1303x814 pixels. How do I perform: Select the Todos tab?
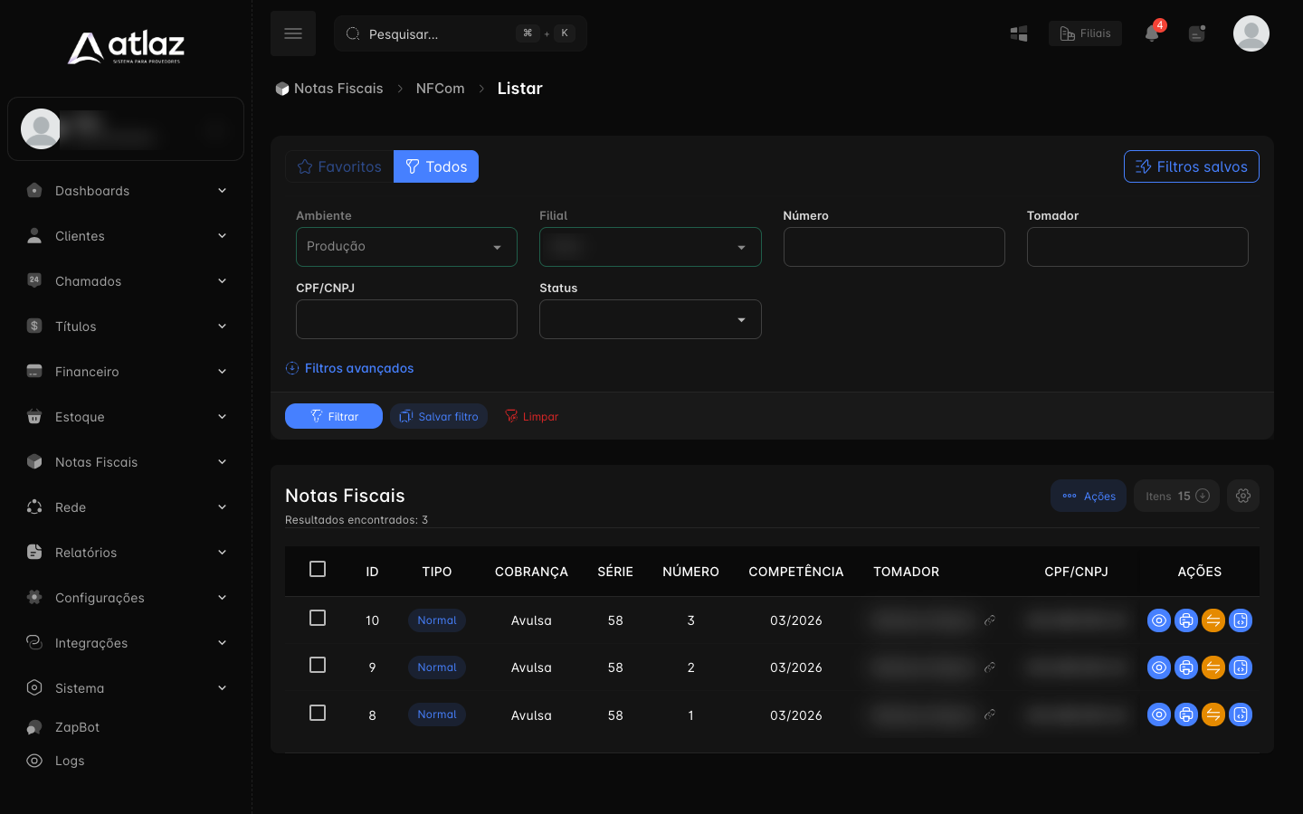pyautogui.click(x=436, y=166)
